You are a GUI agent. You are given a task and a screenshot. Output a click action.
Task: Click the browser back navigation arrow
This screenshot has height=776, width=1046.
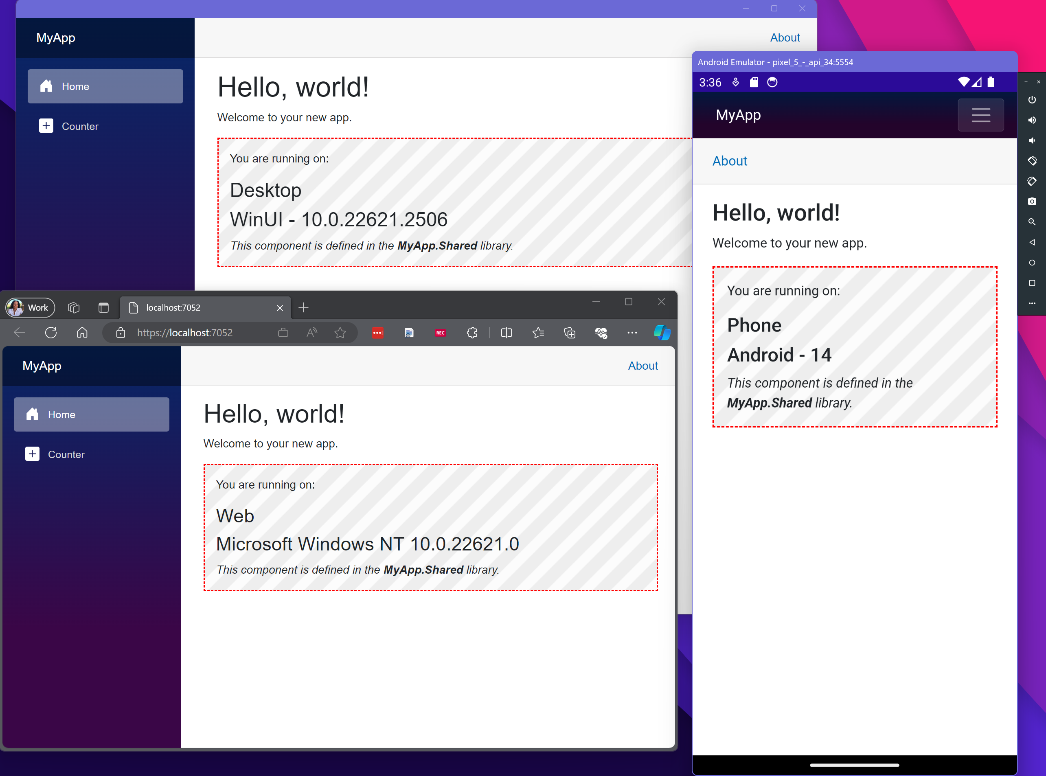click(x=19, y=333)
